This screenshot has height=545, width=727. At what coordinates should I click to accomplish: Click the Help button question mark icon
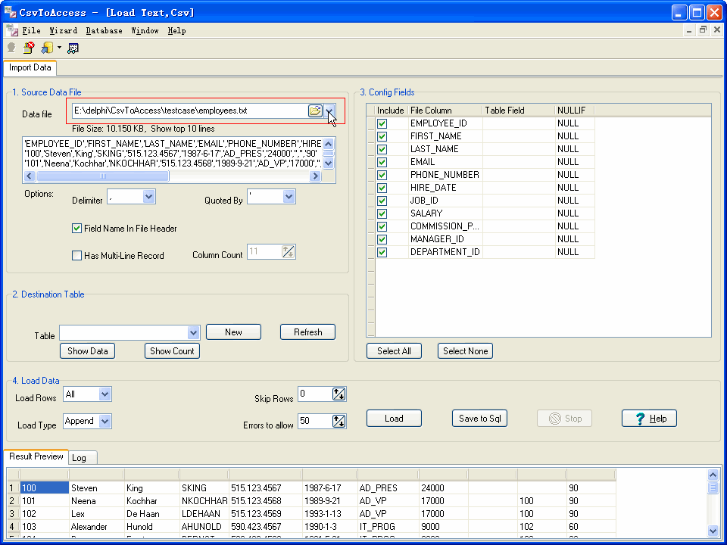pos(640,419)
